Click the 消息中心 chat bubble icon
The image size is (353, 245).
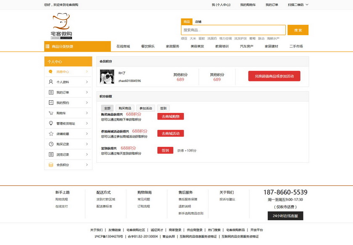click(51, 71)
